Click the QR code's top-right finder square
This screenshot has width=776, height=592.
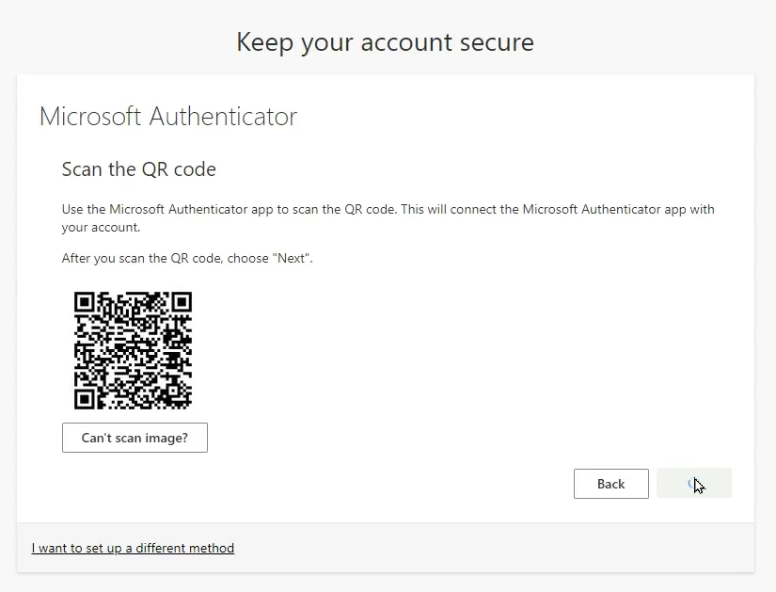pos(182,302)
